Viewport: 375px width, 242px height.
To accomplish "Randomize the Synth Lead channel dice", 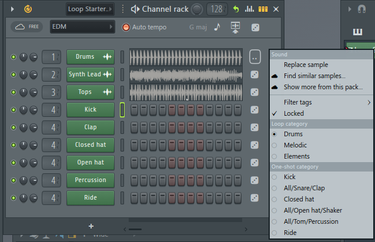I will (x=255, y=75).
